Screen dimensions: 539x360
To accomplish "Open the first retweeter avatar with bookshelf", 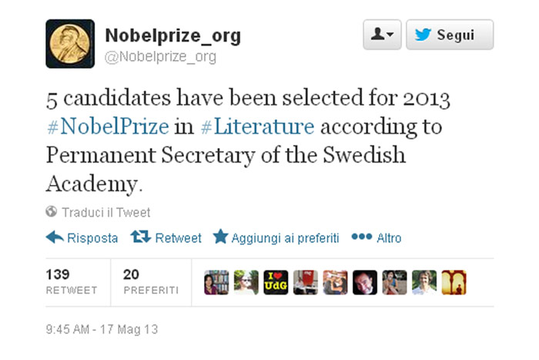I will 216,283.
